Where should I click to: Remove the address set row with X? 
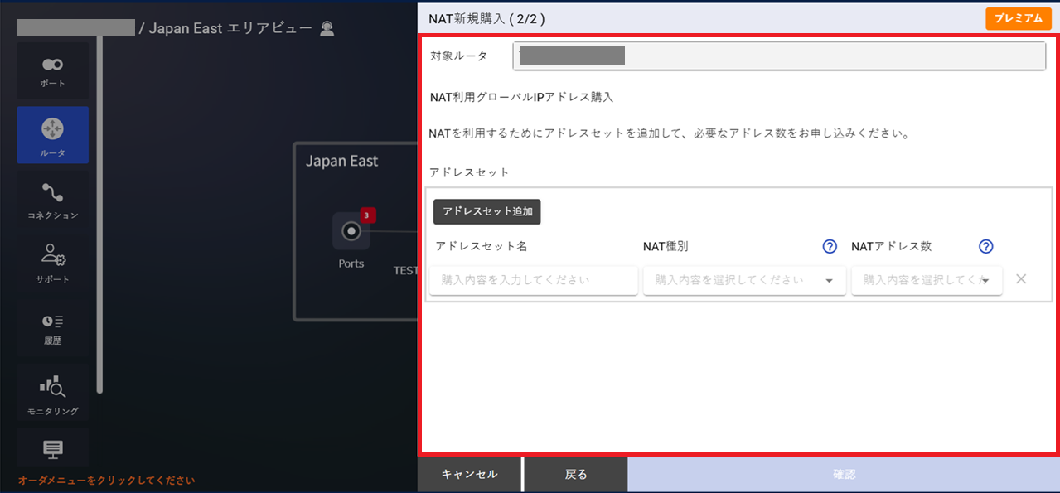coord(1021,279)
